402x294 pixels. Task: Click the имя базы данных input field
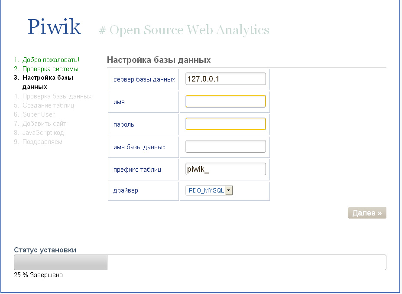click(x=226, y=147)
